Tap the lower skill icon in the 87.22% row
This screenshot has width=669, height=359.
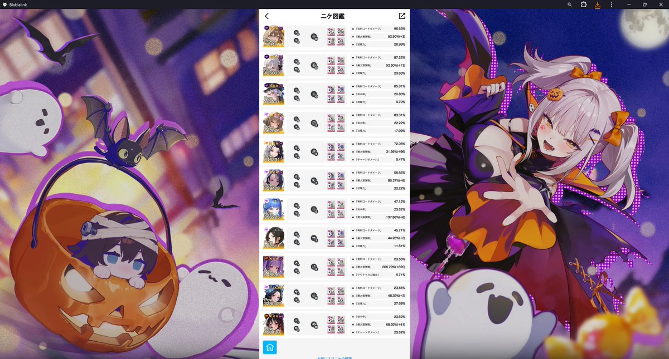tap(297, 70)
